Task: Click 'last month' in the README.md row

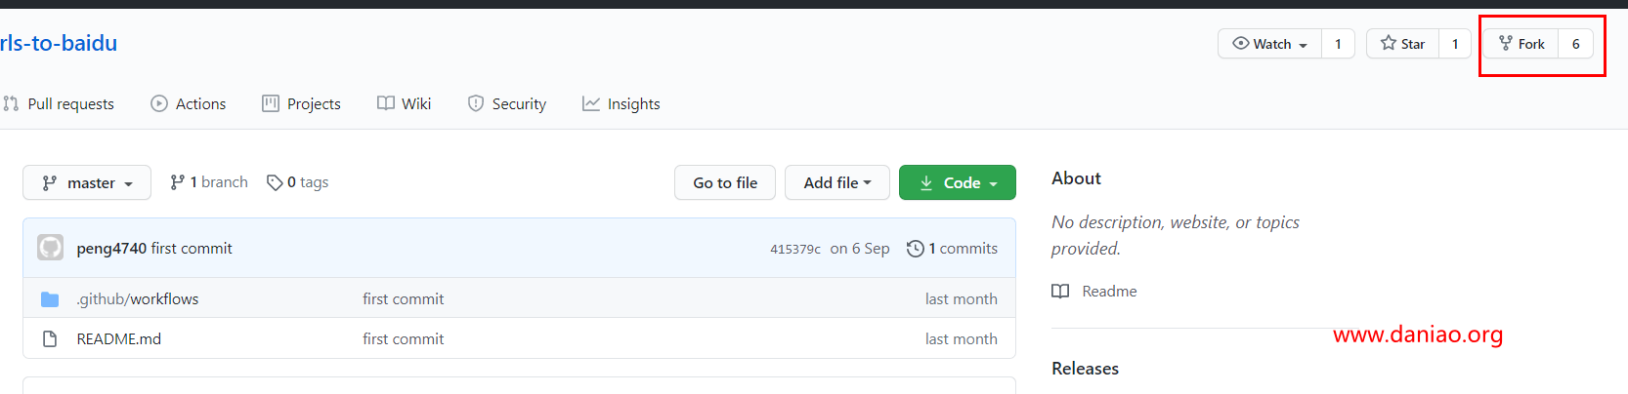Action: pyautogui.click(x=962, y=339)
